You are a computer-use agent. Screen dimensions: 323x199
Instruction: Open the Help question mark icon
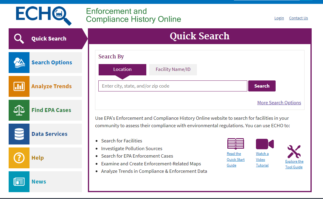(19, 158)
